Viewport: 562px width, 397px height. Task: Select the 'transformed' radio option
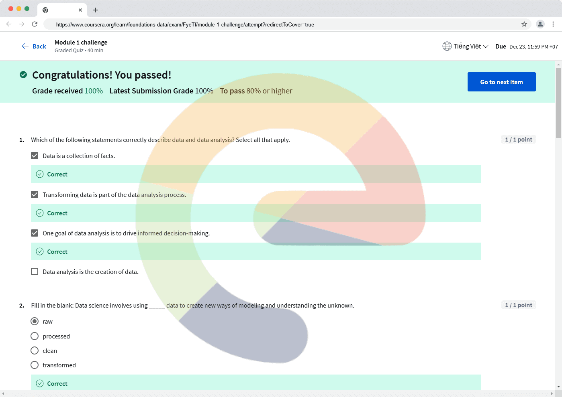35,365
